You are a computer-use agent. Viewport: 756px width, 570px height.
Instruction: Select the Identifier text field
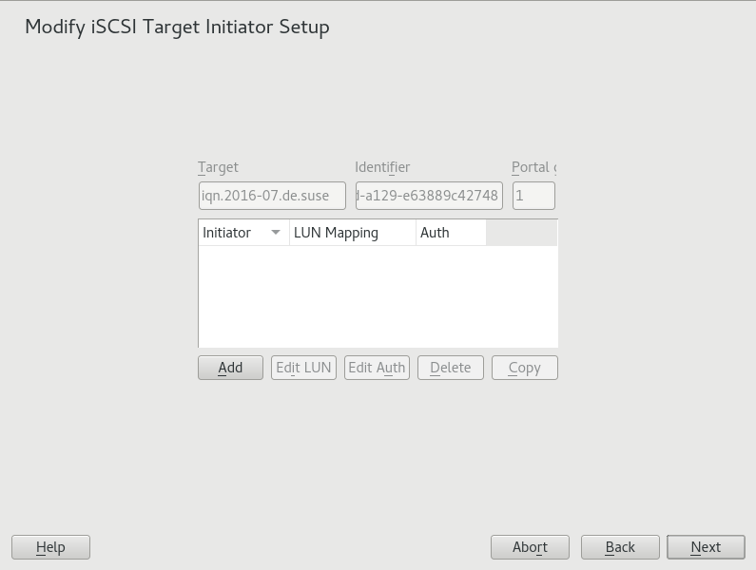pyautogui.click(x=428, y=196)
